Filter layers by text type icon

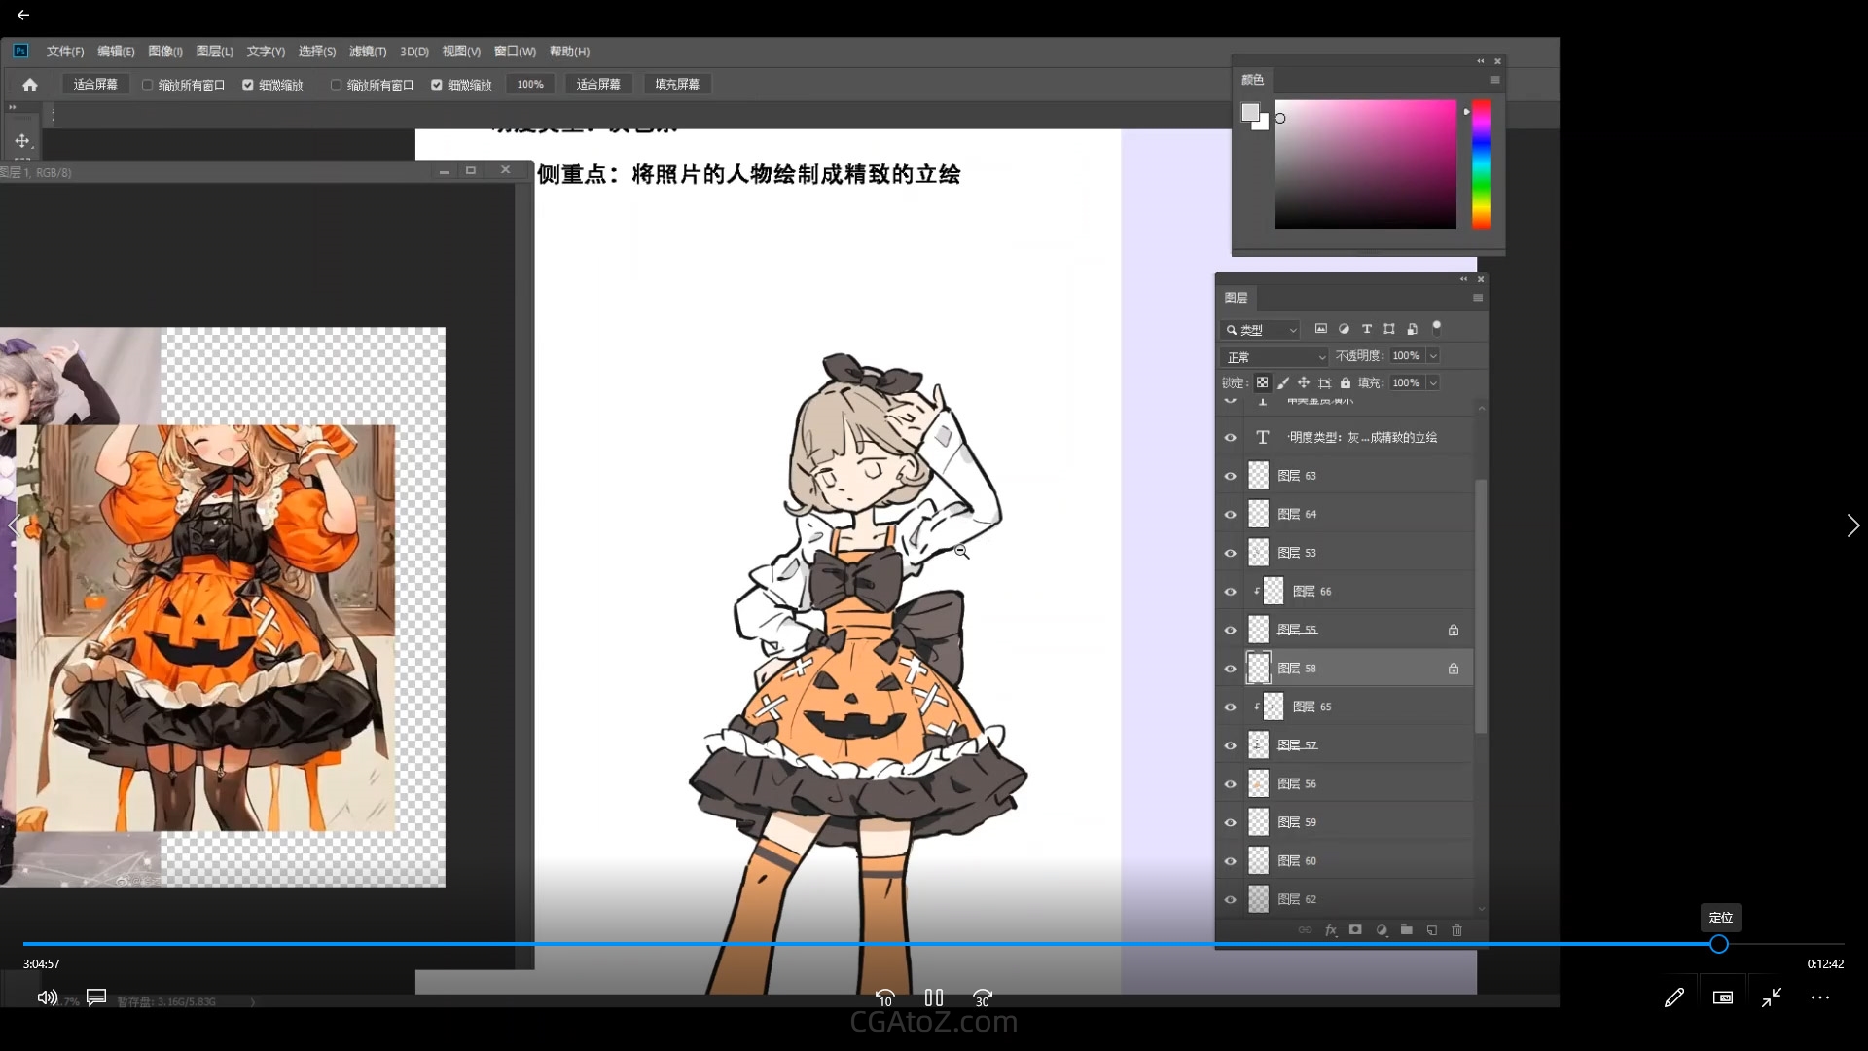coord(1366,329)
